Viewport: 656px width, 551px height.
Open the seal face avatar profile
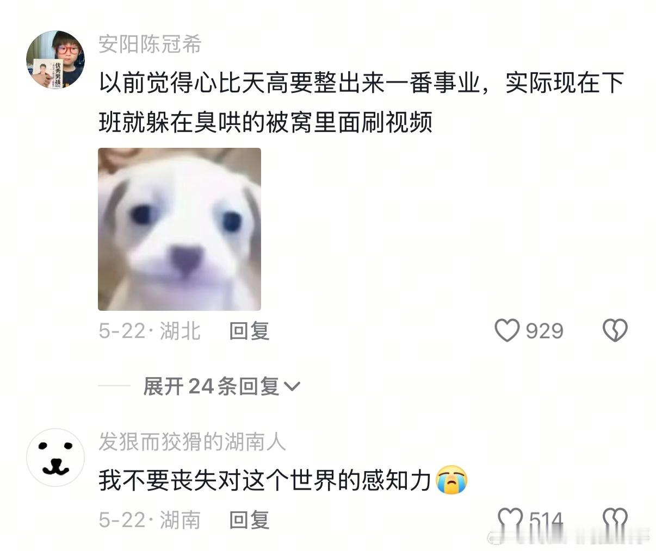55,457
